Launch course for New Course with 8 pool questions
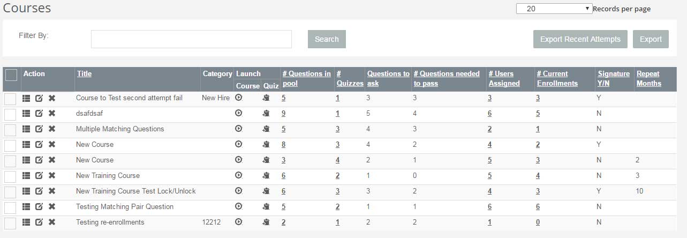Screen dimensions: 687x238 click(x=239, y=144)
